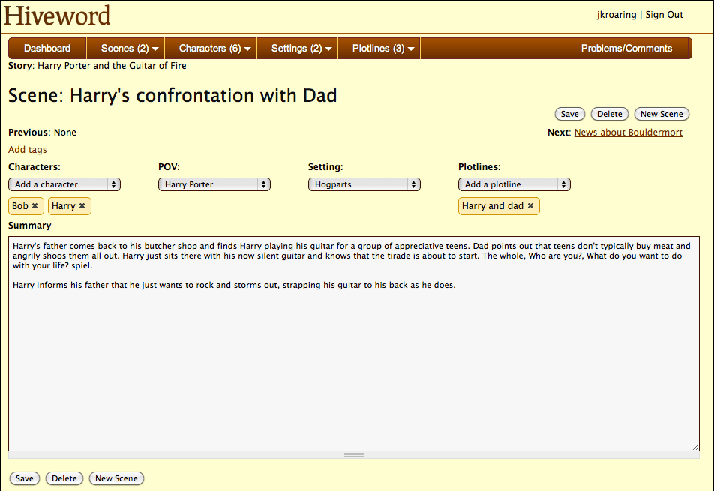
Task: Click the bottom Save button
Action: pos(25,478)
